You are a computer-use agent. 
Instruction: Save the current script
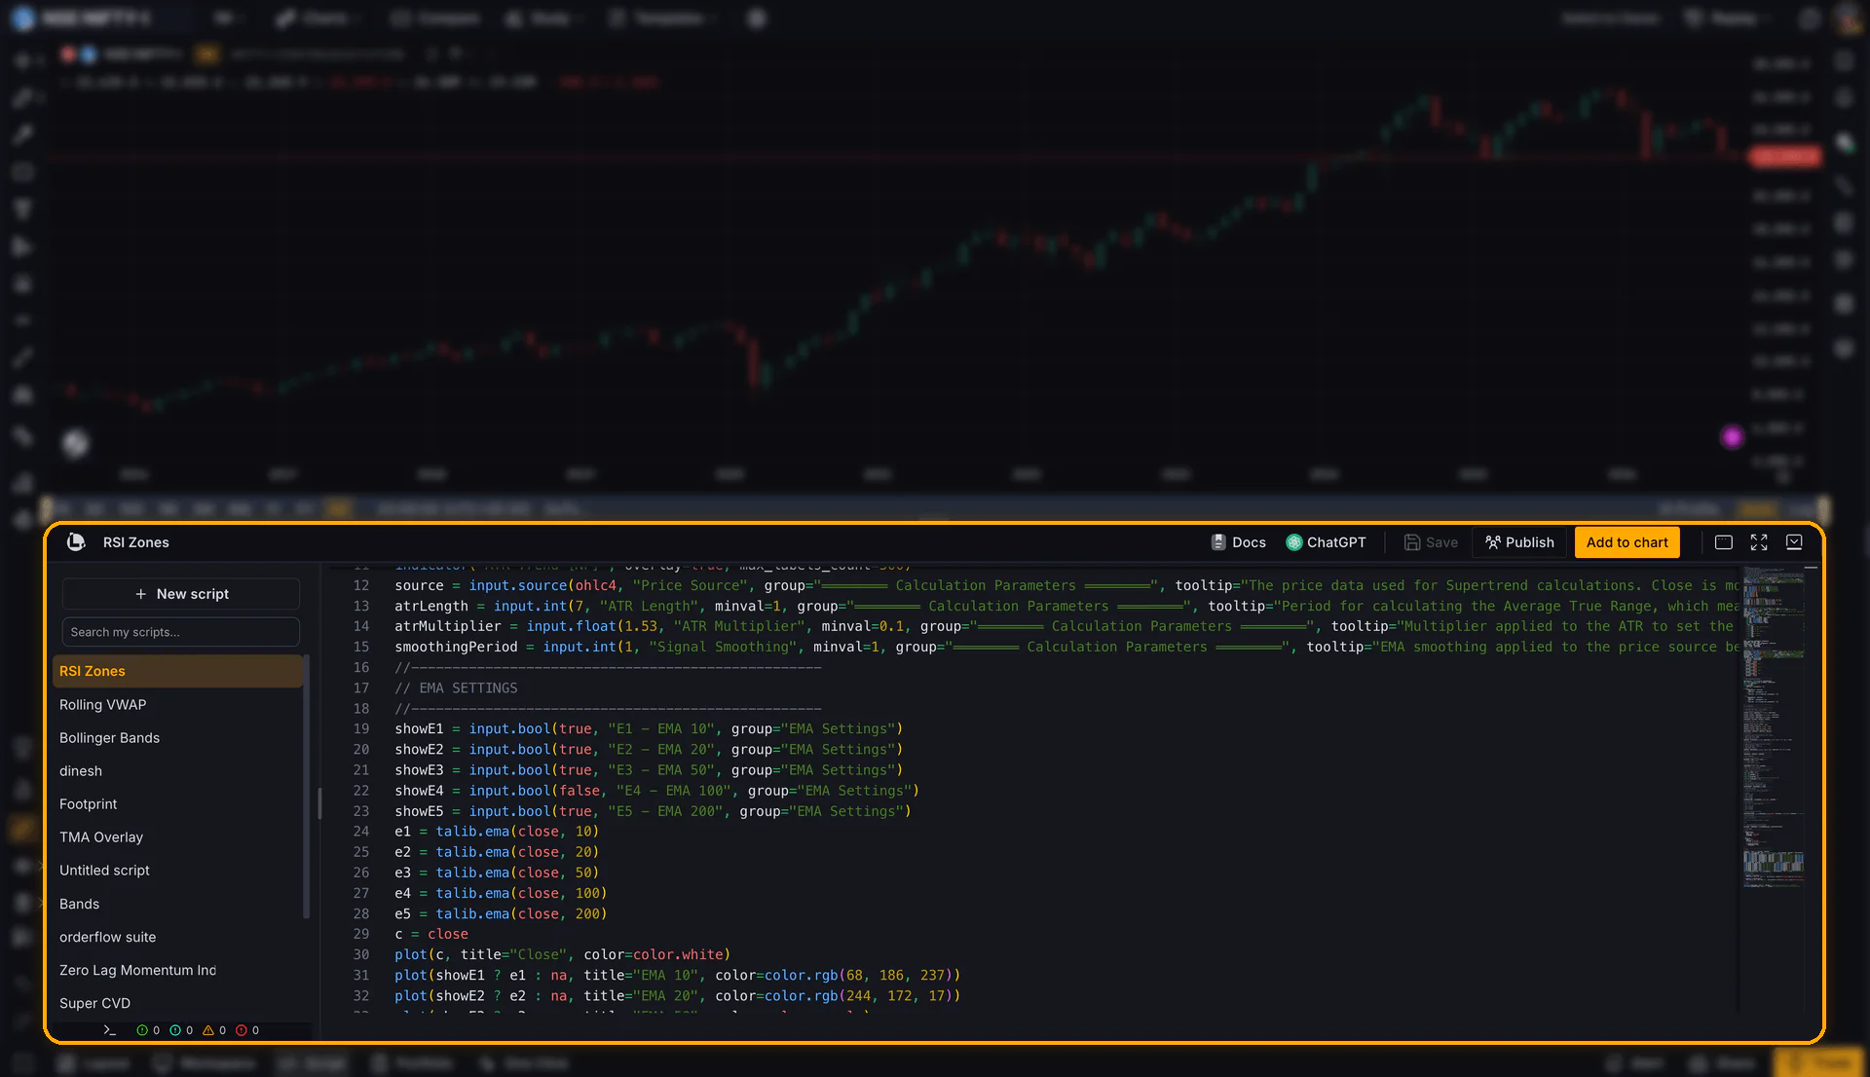point(1431,542)
